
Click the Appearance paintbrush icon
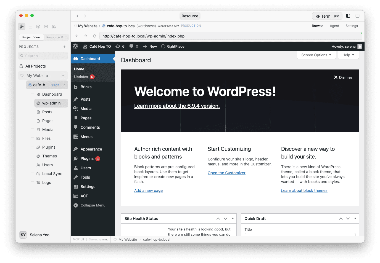click(x=76, y=149)
